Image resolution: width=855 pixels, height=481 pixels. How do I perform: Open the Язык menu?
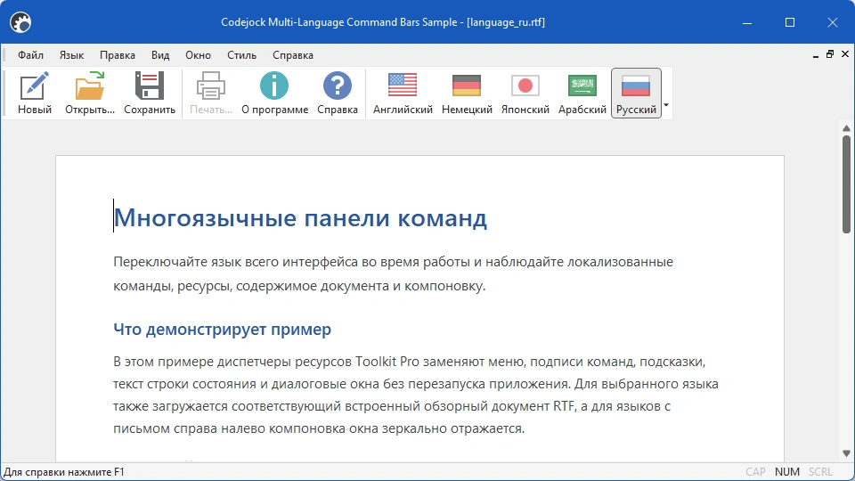tap(71, 55)
